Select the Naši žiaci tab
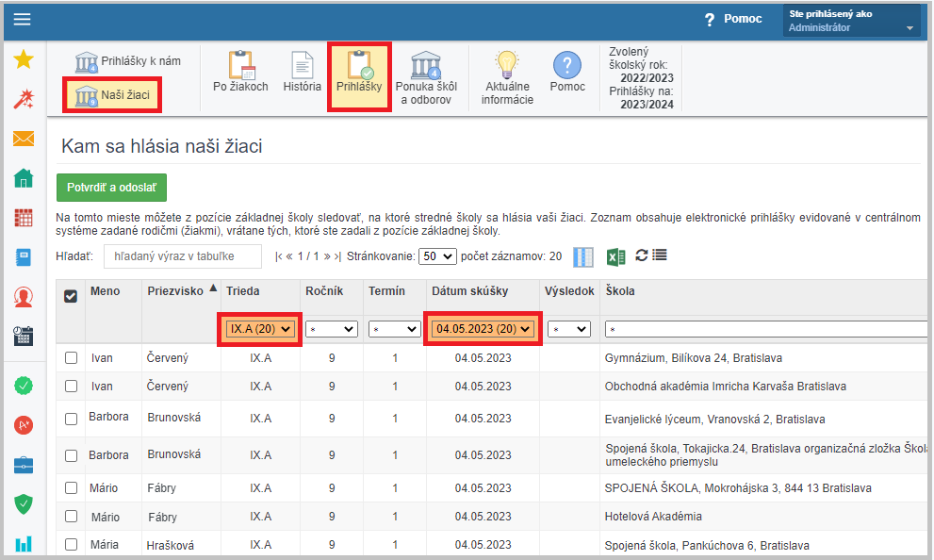This screenshot has width=934, height=560. 112,95
